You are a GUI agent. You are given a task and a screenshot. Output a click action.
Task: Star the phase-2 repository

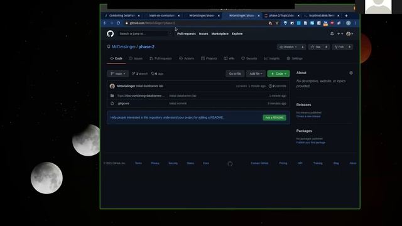tap(316, 47)
